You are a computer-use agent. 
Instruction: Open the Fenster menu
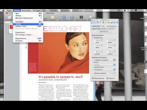click(75, 10)
